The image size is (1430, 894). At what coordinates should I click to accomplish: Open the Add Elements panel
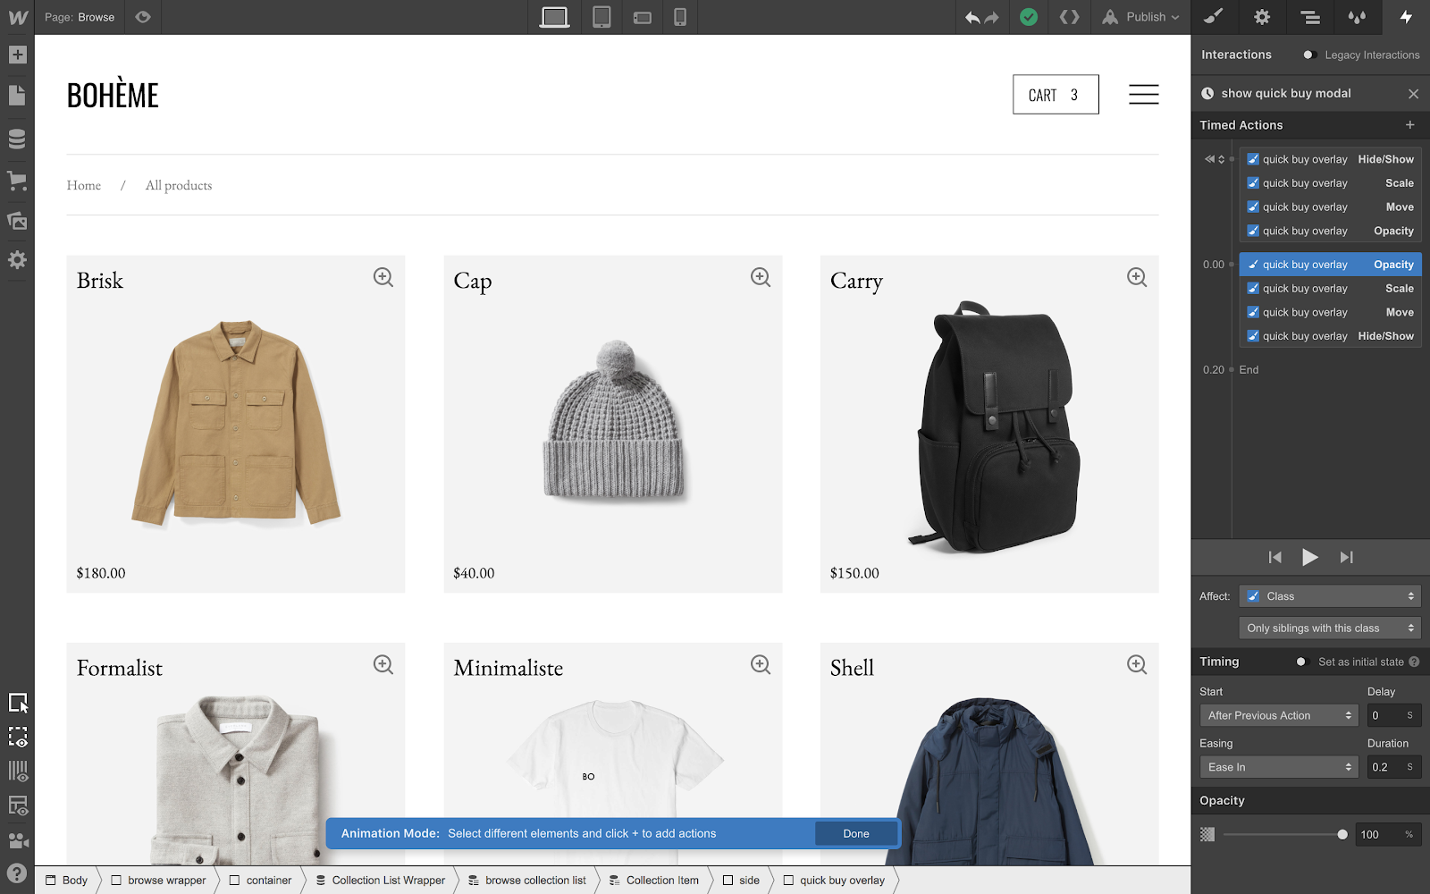tap(17, 55)
